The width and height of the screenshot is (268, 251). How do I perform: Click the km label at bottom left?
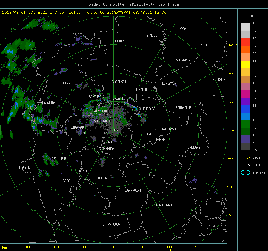point(4,248)
